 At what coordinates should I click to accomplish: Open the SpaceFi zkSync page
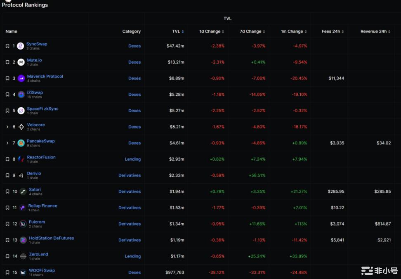[43, 109]
